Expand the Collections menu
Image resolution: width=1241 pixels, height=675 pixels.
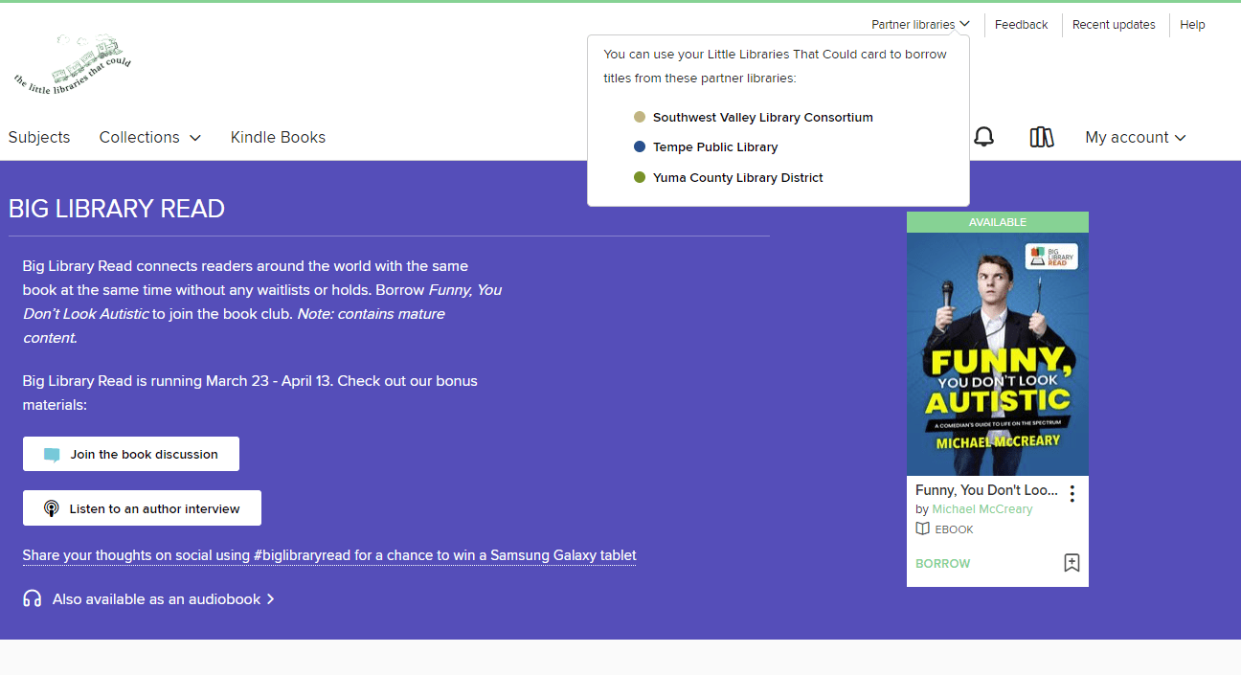[x=150, y=137]
